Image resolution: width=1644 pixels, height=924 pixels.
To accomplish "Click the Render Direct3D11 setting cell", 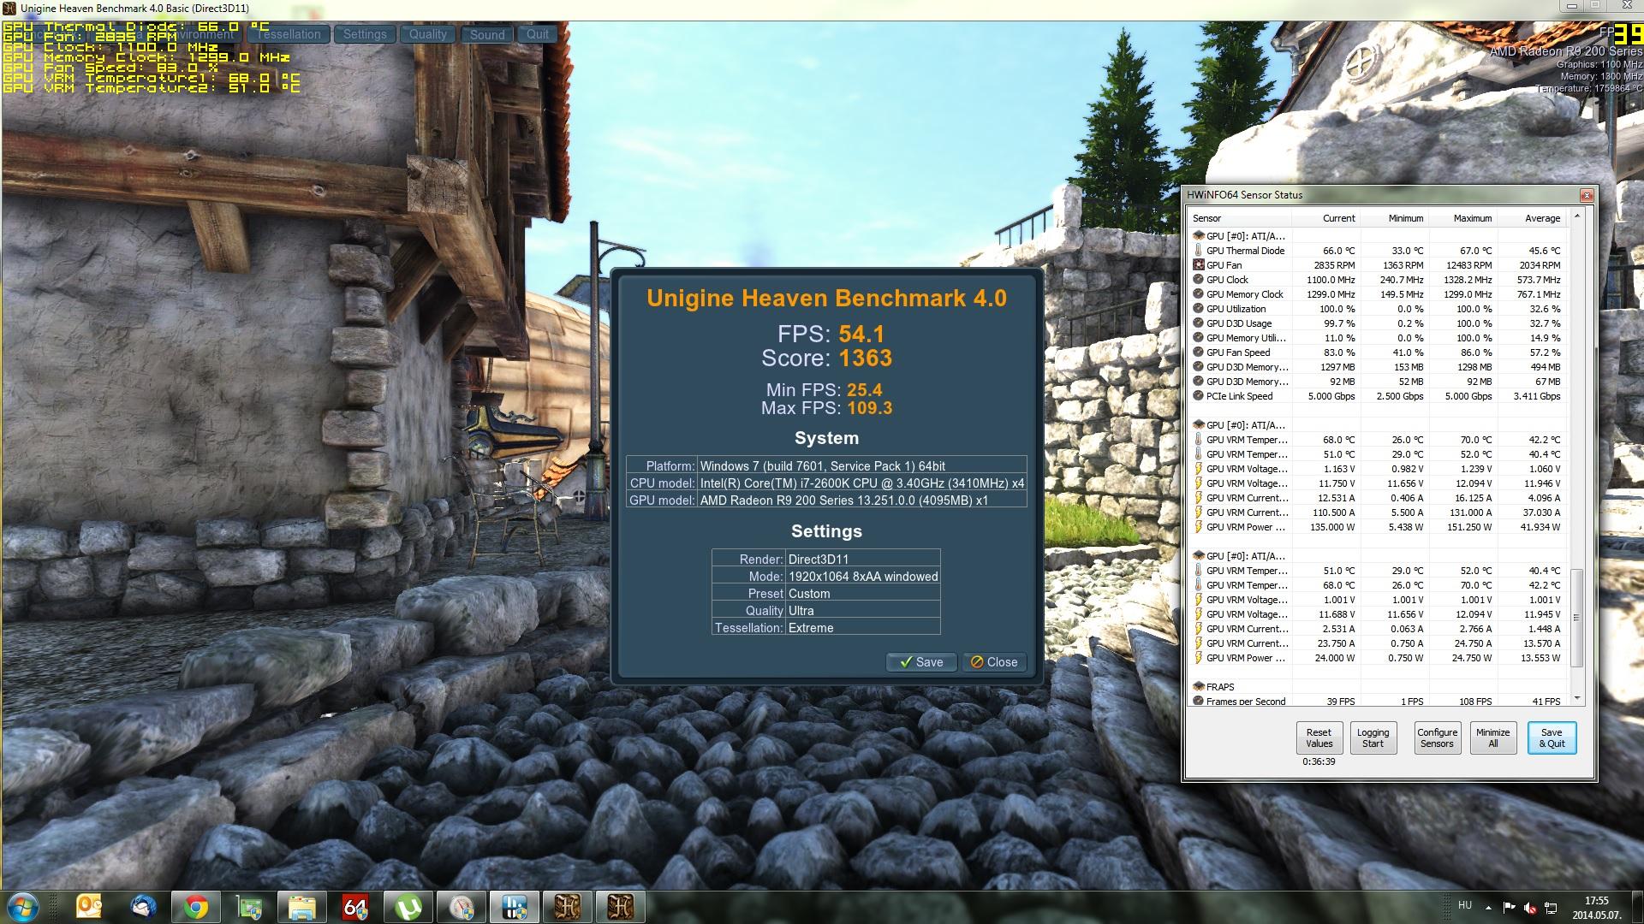I will (x=863, y=559).
